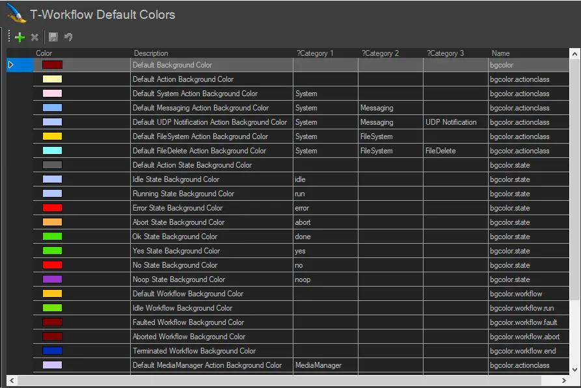Click the Undo arrow icon
The width and height of the screenshot is (581, 388).
click(x=68, y=38)
